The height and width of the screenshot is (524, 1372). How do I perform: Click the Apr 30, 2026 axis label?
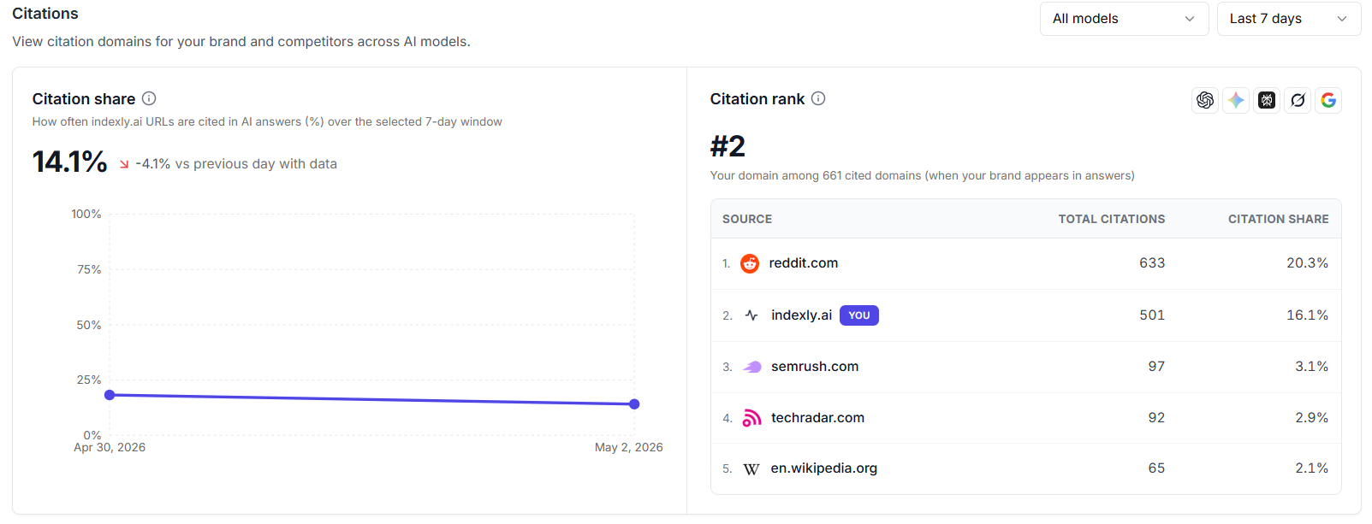tap(110, 448)
